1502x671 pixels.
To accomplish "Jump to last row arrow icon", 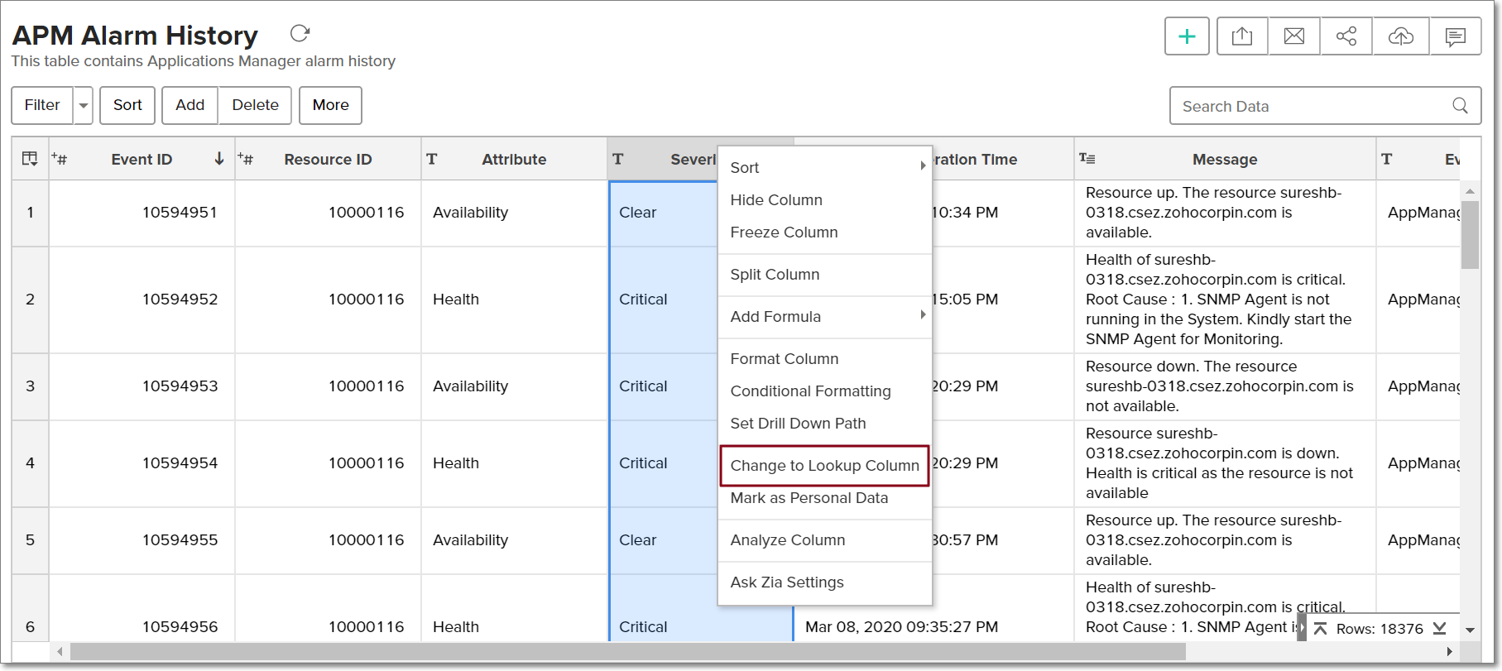I will 1440,629.
